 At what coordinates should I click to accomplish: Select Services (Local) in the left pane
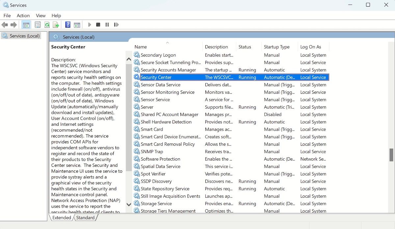tap(24, 36)
